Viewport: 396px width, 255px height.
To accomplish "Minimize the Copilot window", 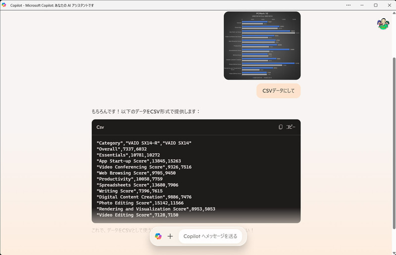I will (x=362, y=5).
